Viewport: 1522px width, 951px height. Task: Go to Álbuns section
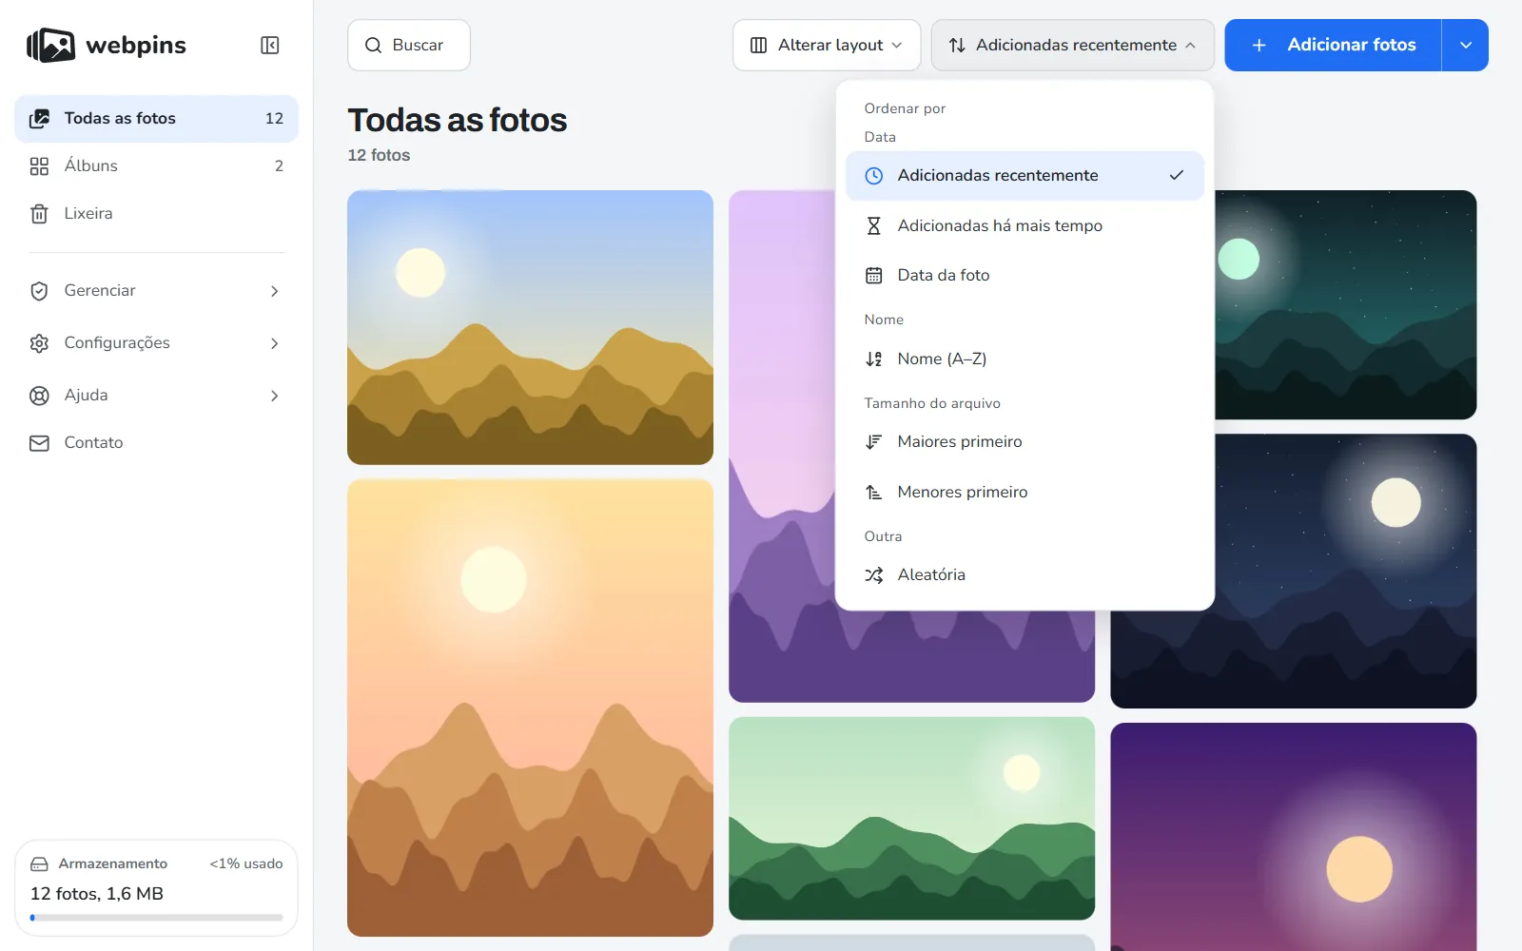156,166
